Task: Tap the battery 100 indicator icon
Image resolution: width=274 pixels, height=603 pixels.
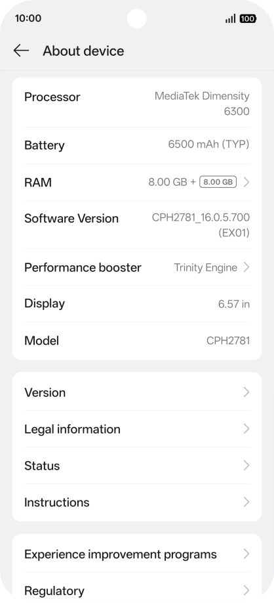Action: coord(248,18)
